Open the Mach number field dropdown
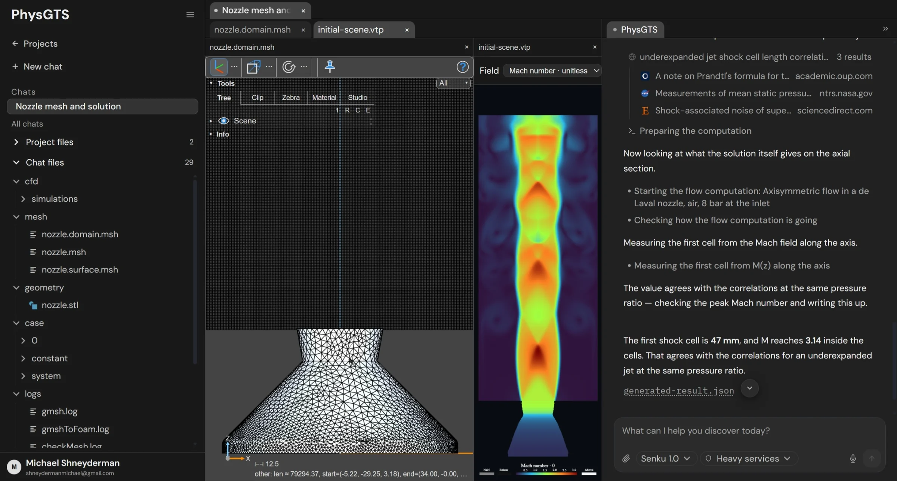The image size is (897, 481). coord(552,71)
